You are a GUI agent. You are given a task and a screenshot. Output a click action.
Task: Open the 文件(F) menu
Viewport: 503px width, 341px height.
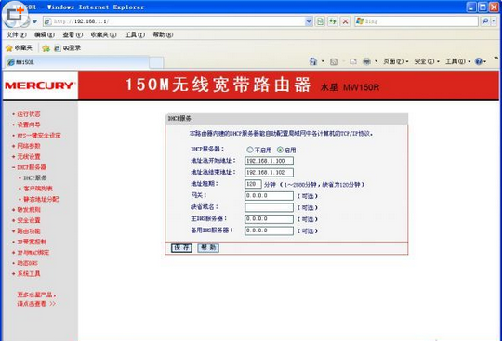click(x=17, y=34)
